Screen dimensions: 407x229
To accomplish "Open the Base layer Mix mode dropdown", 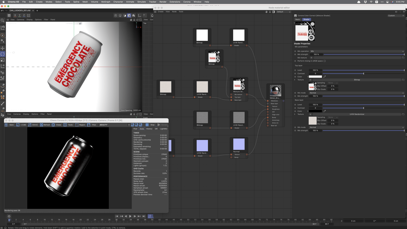I will (x=357, y=127).
